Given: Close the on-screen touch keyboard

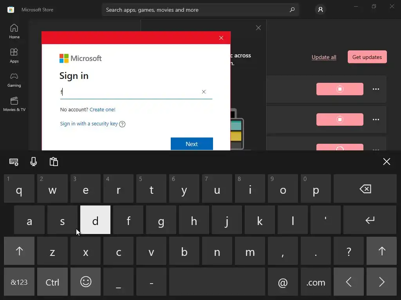Looking at the screenshot, I should click(x=387, y=161).
